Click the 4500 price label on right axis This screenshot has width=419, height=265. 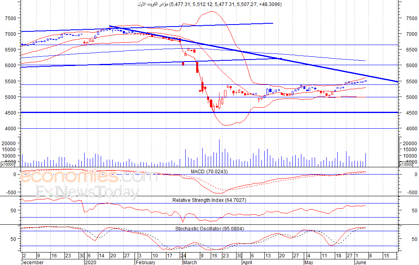[x=411, y=113]
